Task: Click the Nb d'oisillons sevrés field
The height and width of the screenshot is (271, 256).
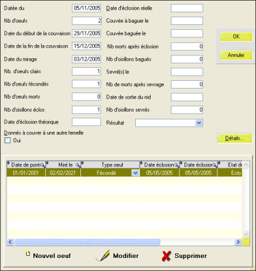Action: 187,110
